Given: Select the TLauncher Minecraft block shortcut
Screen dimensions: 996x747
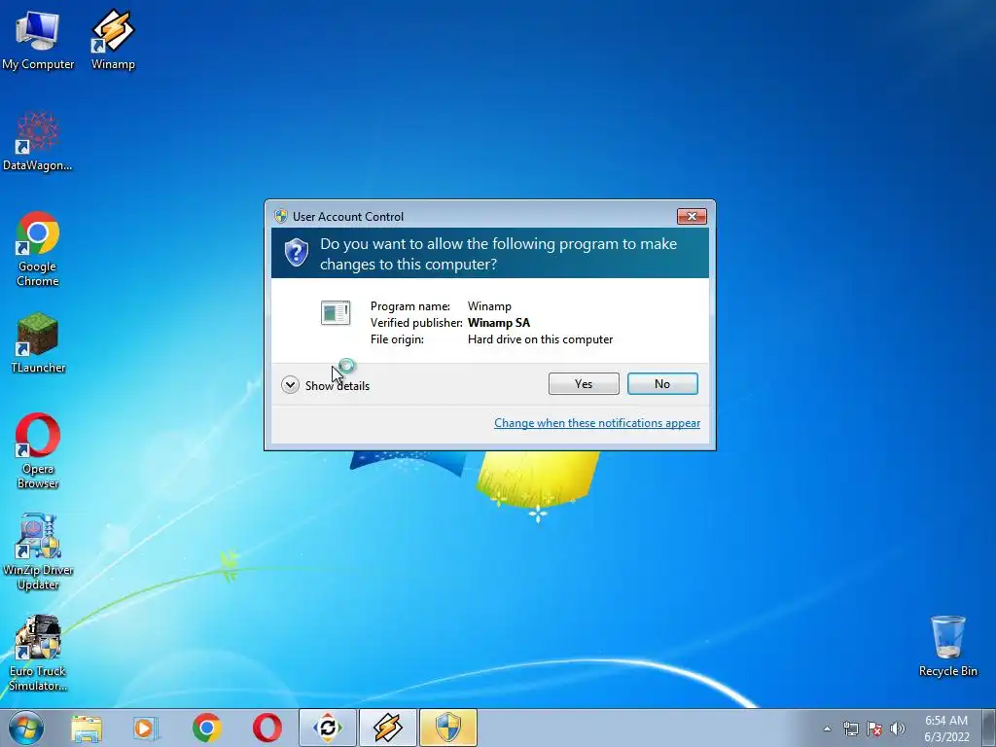Looking at the screenshot, I should [38, 343].
